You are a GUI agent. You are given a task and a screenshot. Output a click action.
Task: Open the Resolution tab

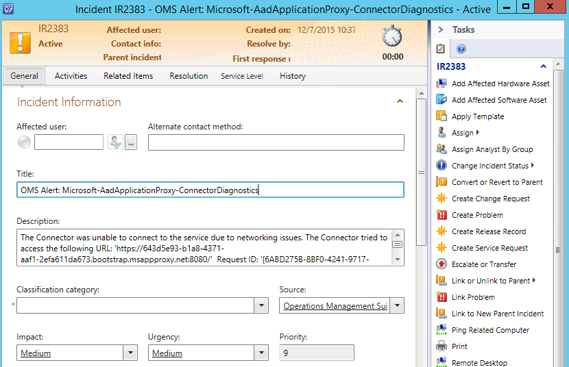(189, 76)
